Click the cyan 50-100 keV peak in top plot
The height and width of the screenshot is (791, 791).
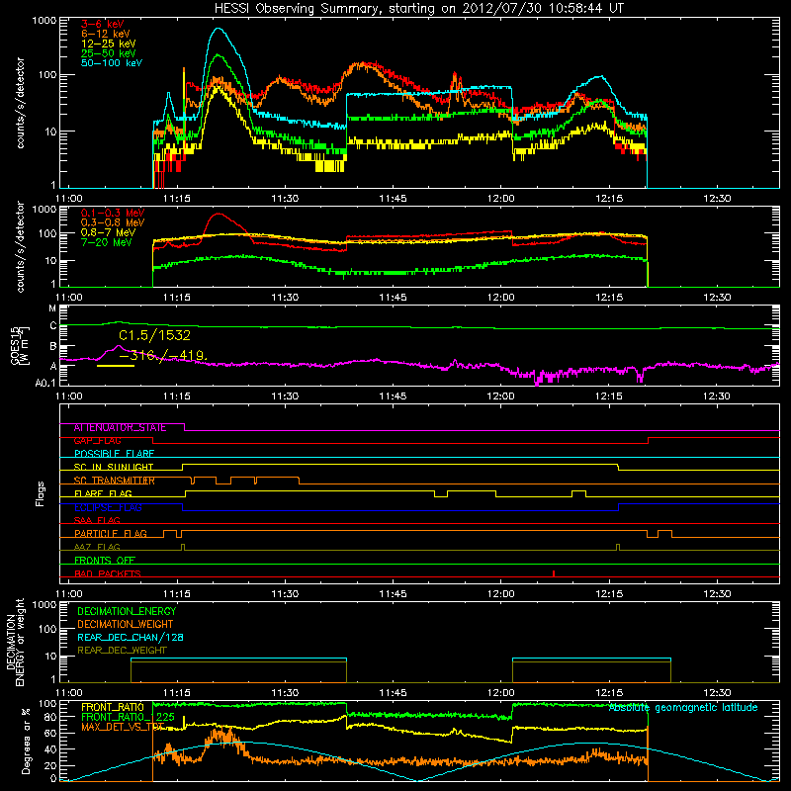(x=218, y=29)
